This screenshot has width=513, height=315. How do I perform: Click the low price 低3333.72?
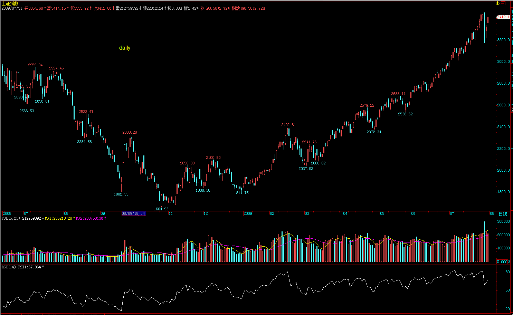point(79,8)
